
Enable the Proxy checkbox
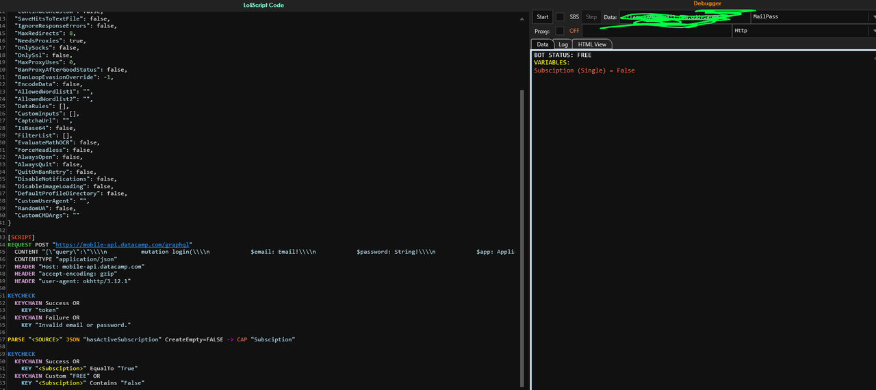pos(560,31)
